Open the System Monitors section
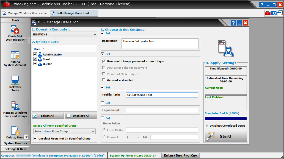The height and width of the screenshot is (159, 284). [x=15, y=143]
